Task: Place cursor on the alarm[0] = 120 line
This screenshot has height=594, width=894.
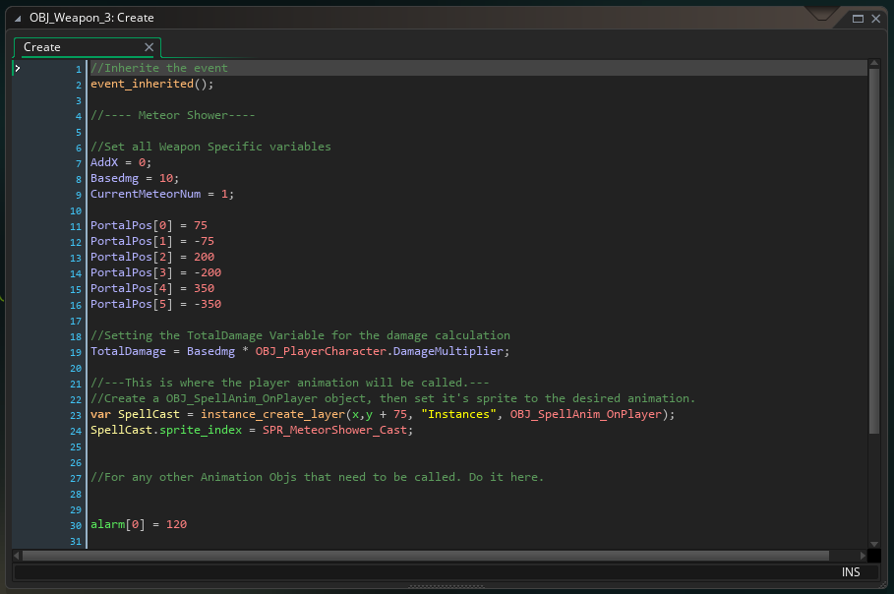Action: coord(138,524)
